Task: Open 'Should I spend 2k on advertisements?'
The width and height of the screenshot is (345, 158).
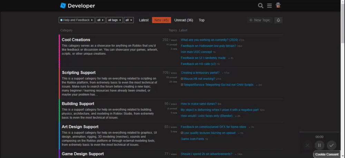Action: click(x=206, y=154)
